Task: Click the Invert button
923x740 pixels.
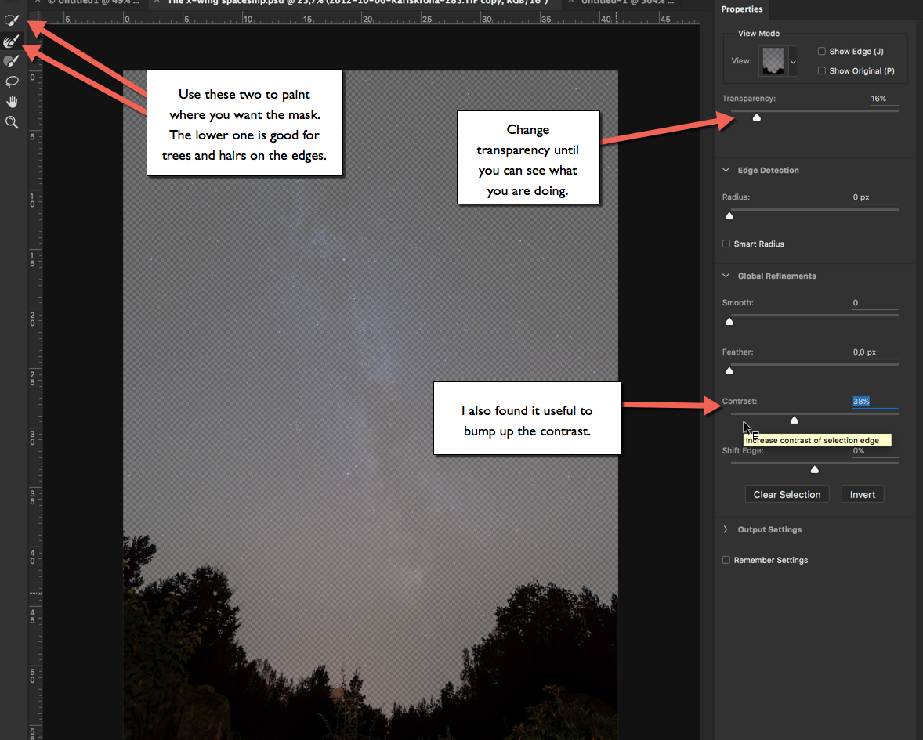Action: coord(863,494)
